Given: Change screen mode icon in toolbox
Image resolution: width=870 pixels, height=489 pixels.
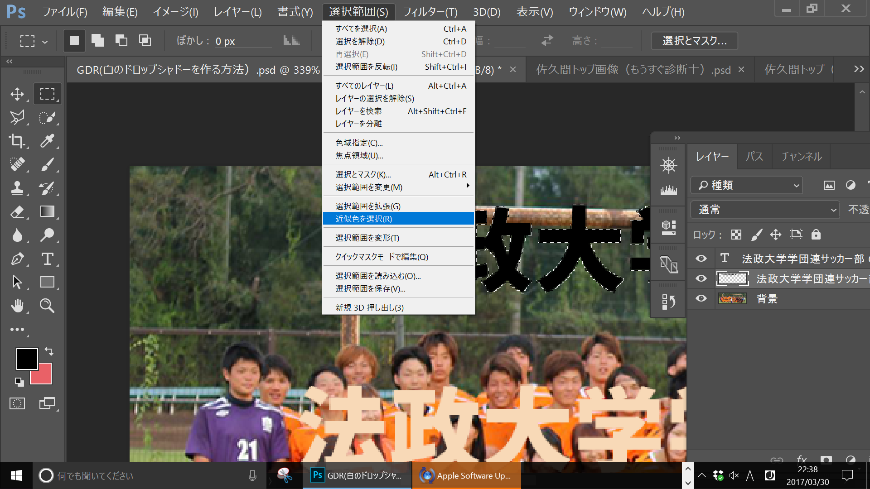Looking at the screenshot, I should coord(47,403).
